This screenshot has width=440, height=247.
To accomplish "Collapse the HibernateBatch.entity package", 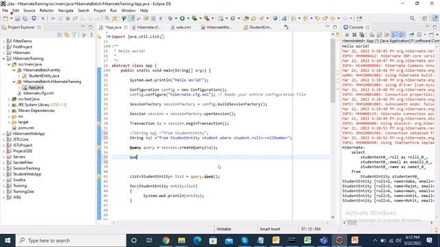I will coord(14,70).
